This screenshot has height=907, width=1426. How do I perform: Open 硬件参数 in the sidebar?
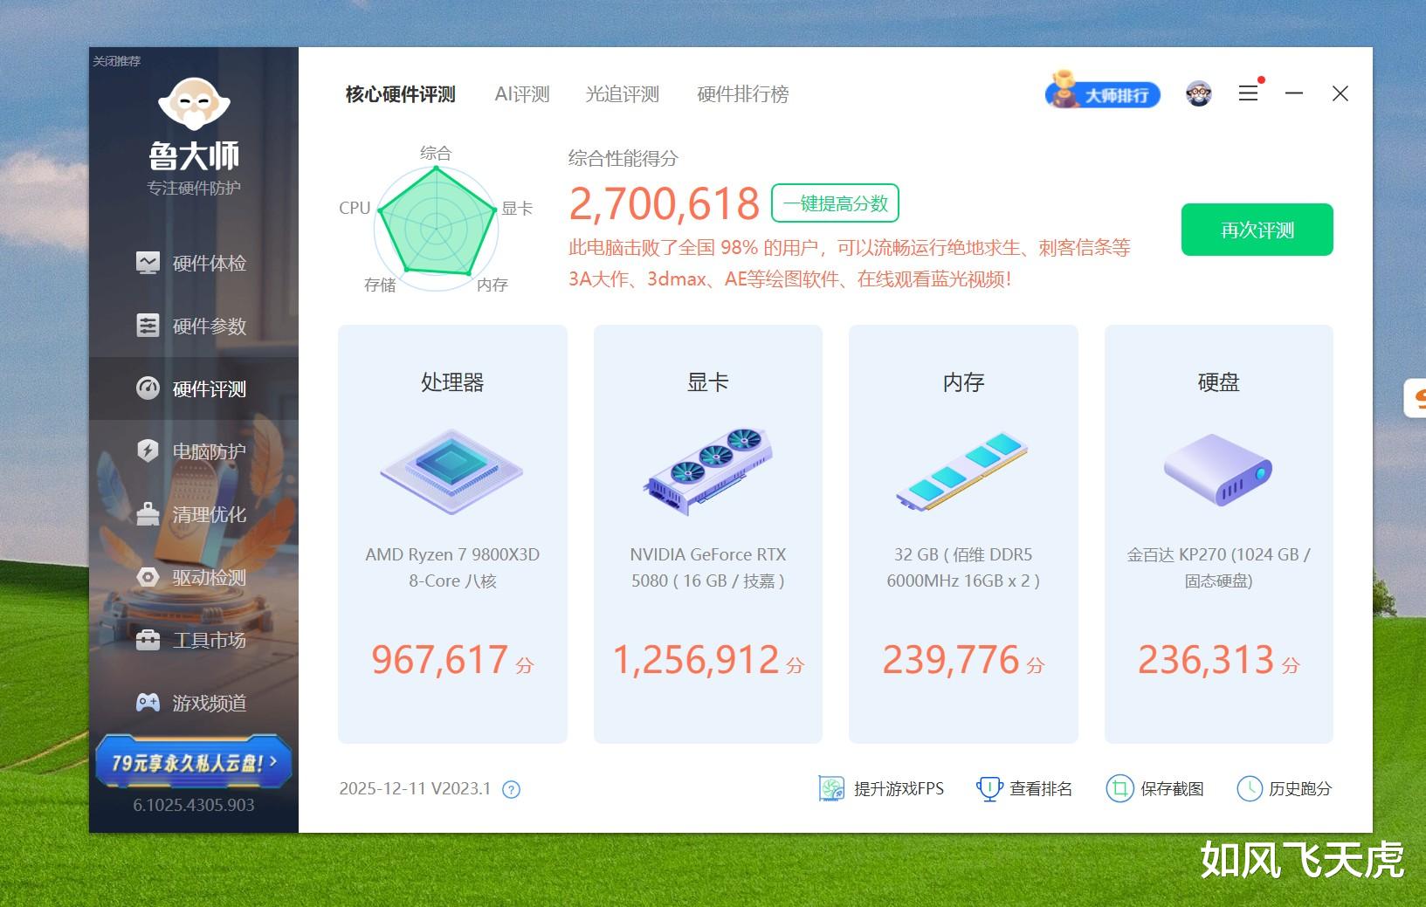pyautogui.click(x=193, y=326)
